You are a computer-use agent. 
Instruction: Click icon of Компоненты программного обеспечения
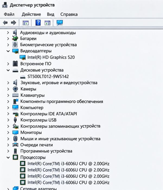16,102
